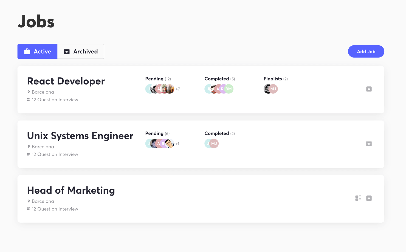406x252 pixels.
Task: Select the Active jobs tab
Action: [38, 51]
